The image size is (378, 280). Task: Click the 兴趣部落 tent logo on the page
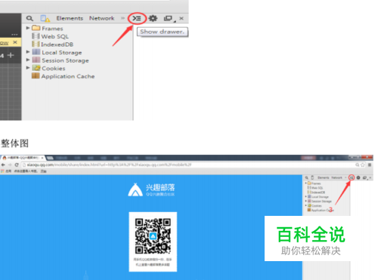(x=135, y=189)
